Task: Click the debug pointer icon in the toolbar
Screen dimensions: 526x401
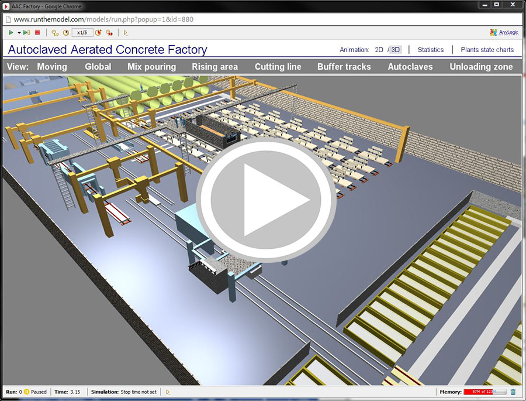Action: point(125,33)
